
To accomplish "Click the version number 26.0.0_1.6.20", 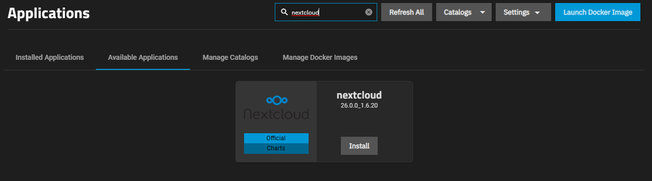I will pos(359,105).
